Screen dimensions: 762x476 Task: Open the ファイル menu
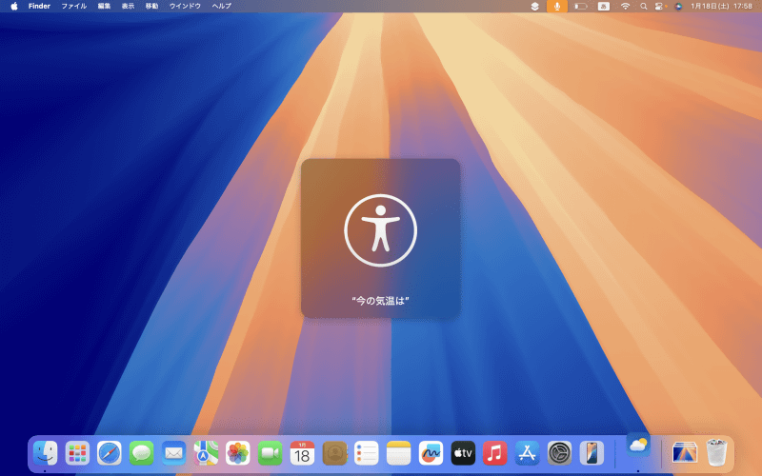pos(74,6)
